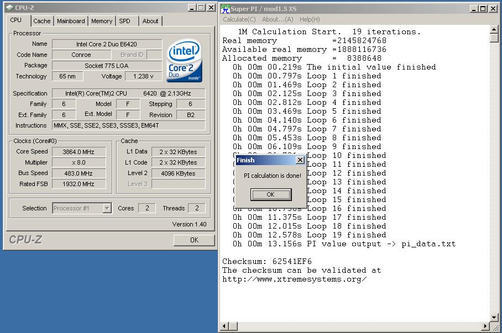Click the Threads value '2'
This screenshot has width=502, height=333.
point(197,208)
